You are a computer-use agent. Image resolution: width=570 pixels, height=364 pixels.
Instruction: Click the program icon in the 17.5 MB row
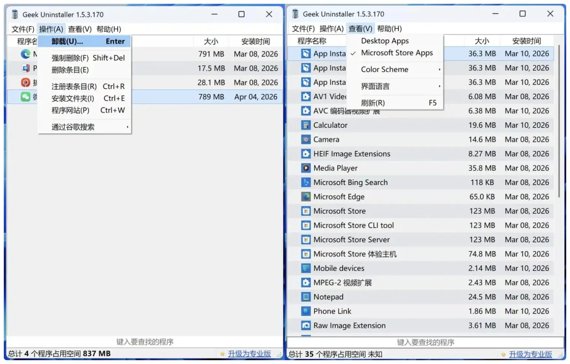coord(25,68)
